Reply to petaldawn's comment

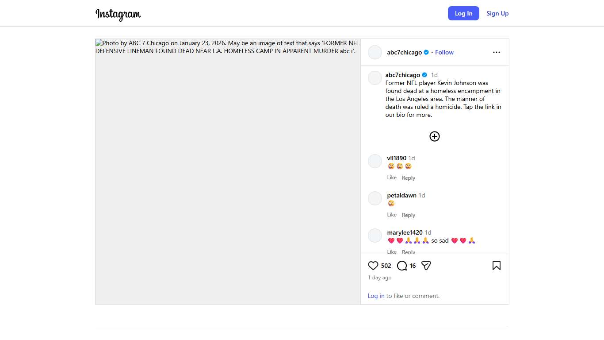coord(408,215)
